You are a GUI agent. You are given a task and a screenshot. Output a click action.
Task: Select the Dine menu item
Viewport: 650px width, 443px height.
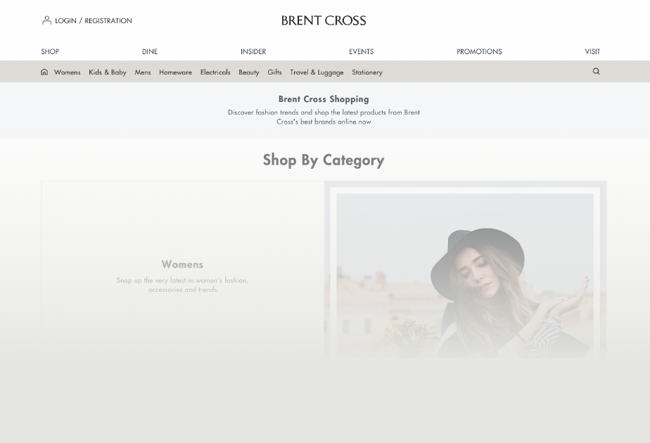150,51
